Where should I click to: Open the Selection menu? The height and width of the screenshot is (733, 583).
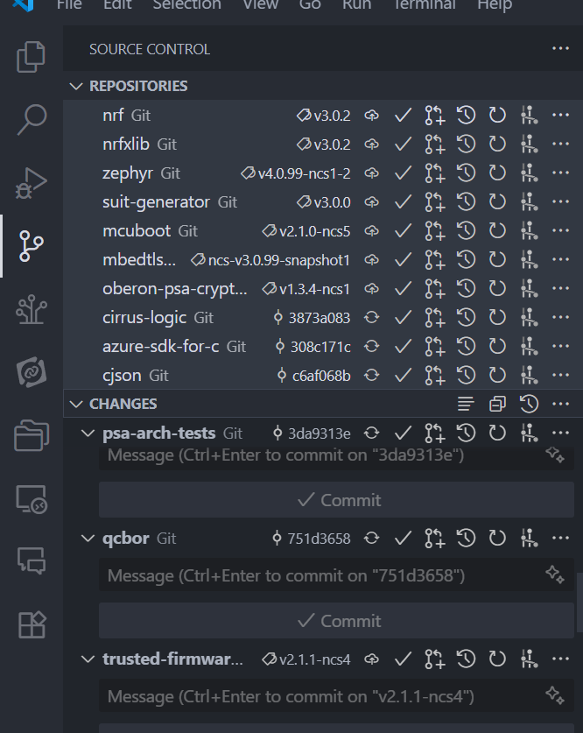[x=186, y=4]
